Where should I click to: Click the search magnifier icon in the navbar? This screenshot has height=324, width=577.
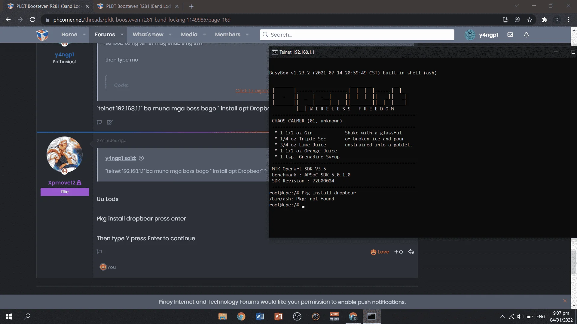265,34
